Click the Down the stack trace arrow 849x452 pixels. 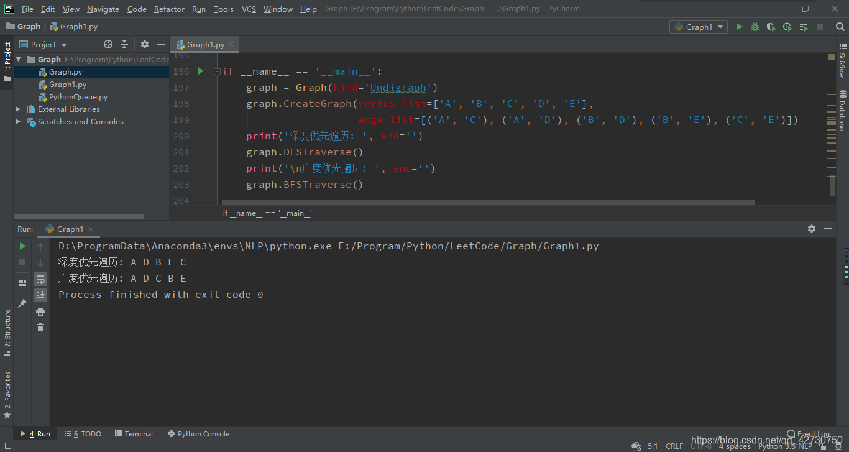tap(40, 262)
